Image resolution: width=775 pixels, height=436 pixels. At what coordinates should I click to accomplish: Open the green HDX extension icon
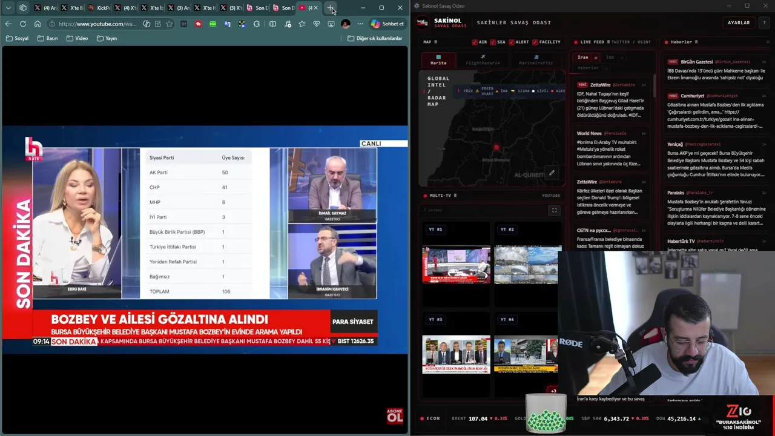tap(213, 24)
